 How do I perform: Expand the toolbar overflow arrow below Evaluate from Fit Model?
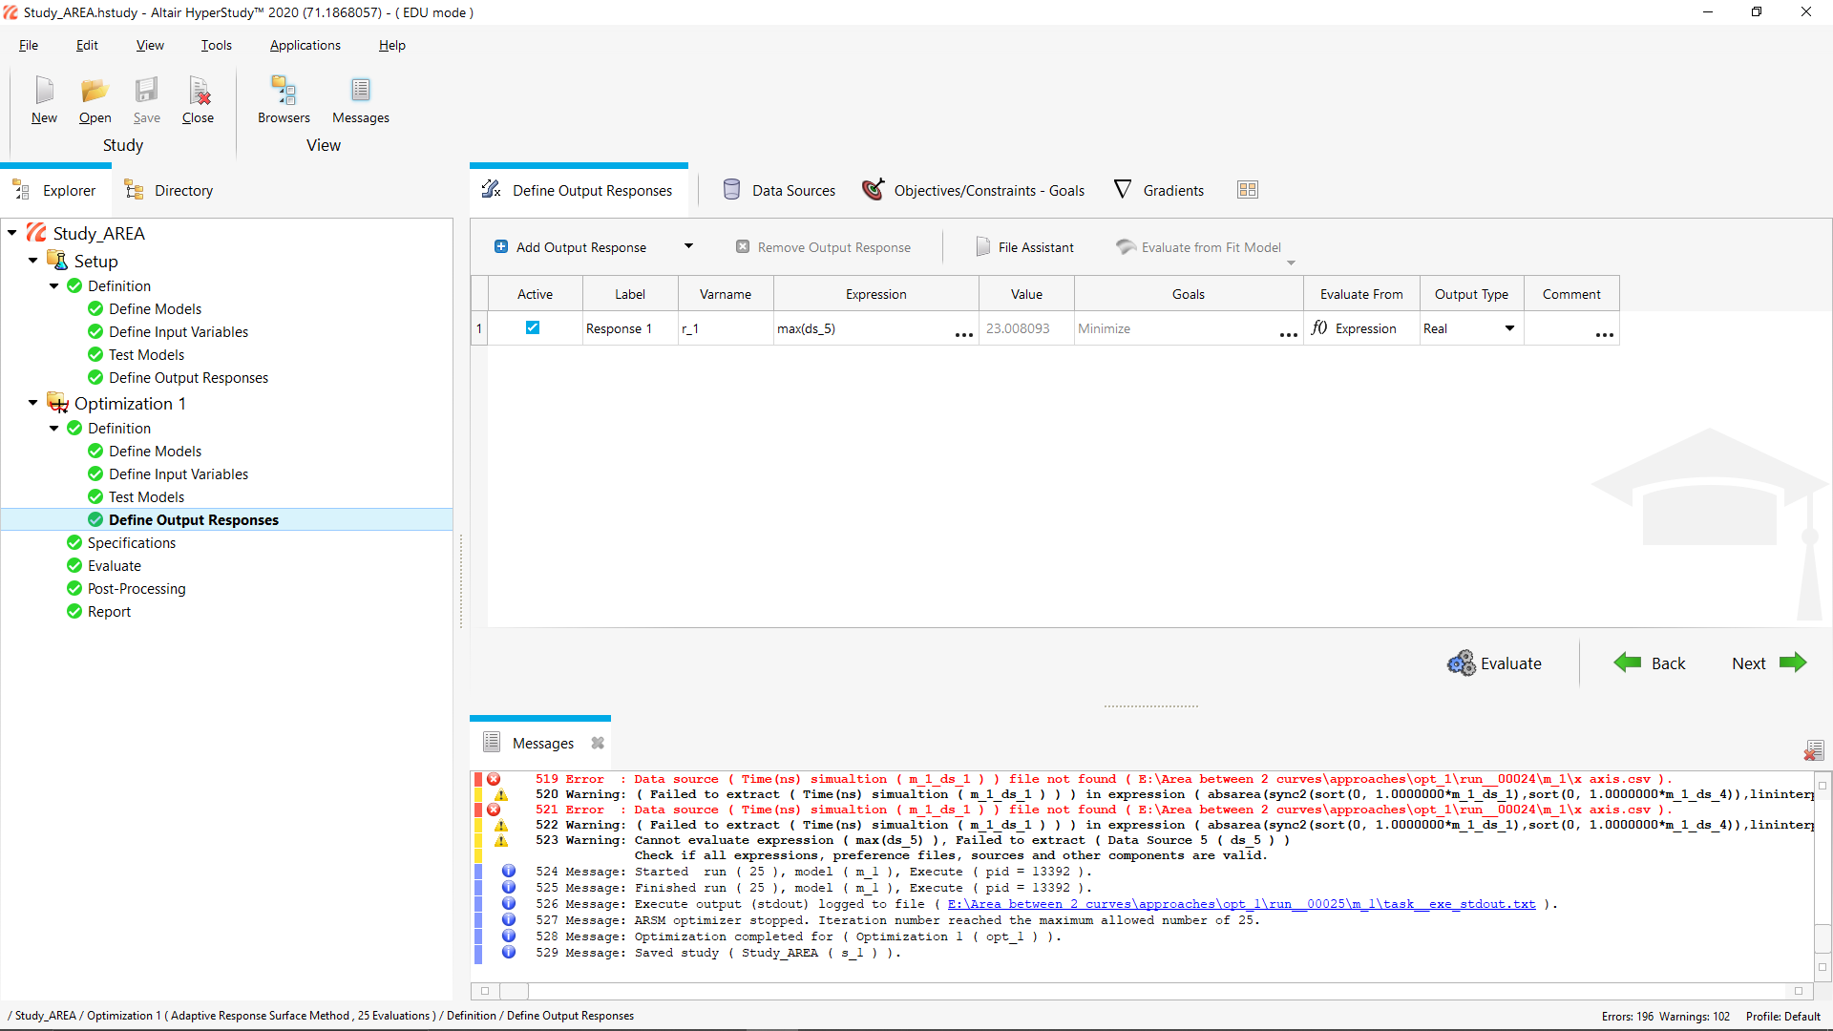(x=1291, y=263)
